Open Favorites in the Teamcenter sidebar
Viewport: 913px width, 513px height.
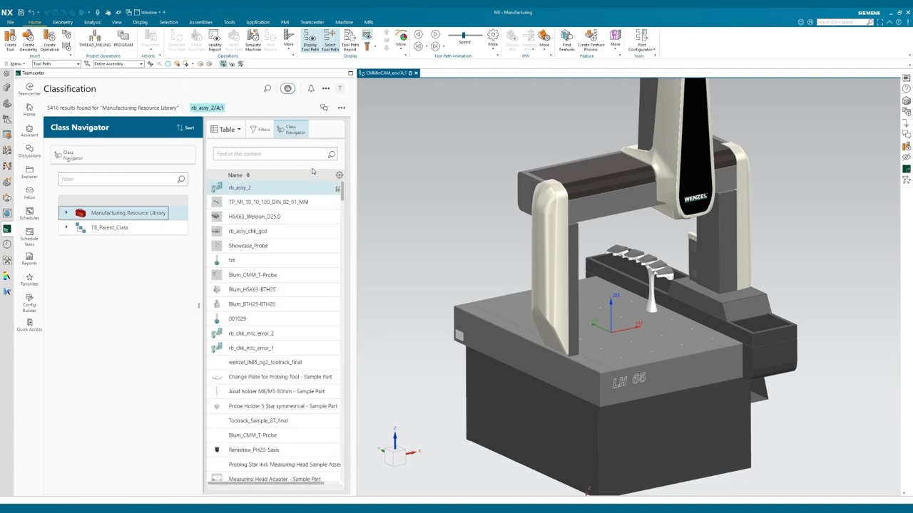pos(29,279)
